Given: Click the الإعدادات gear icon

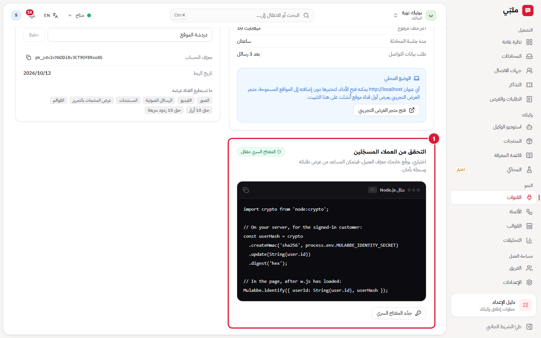Looking at the screenshot, I should click(529, 282).
